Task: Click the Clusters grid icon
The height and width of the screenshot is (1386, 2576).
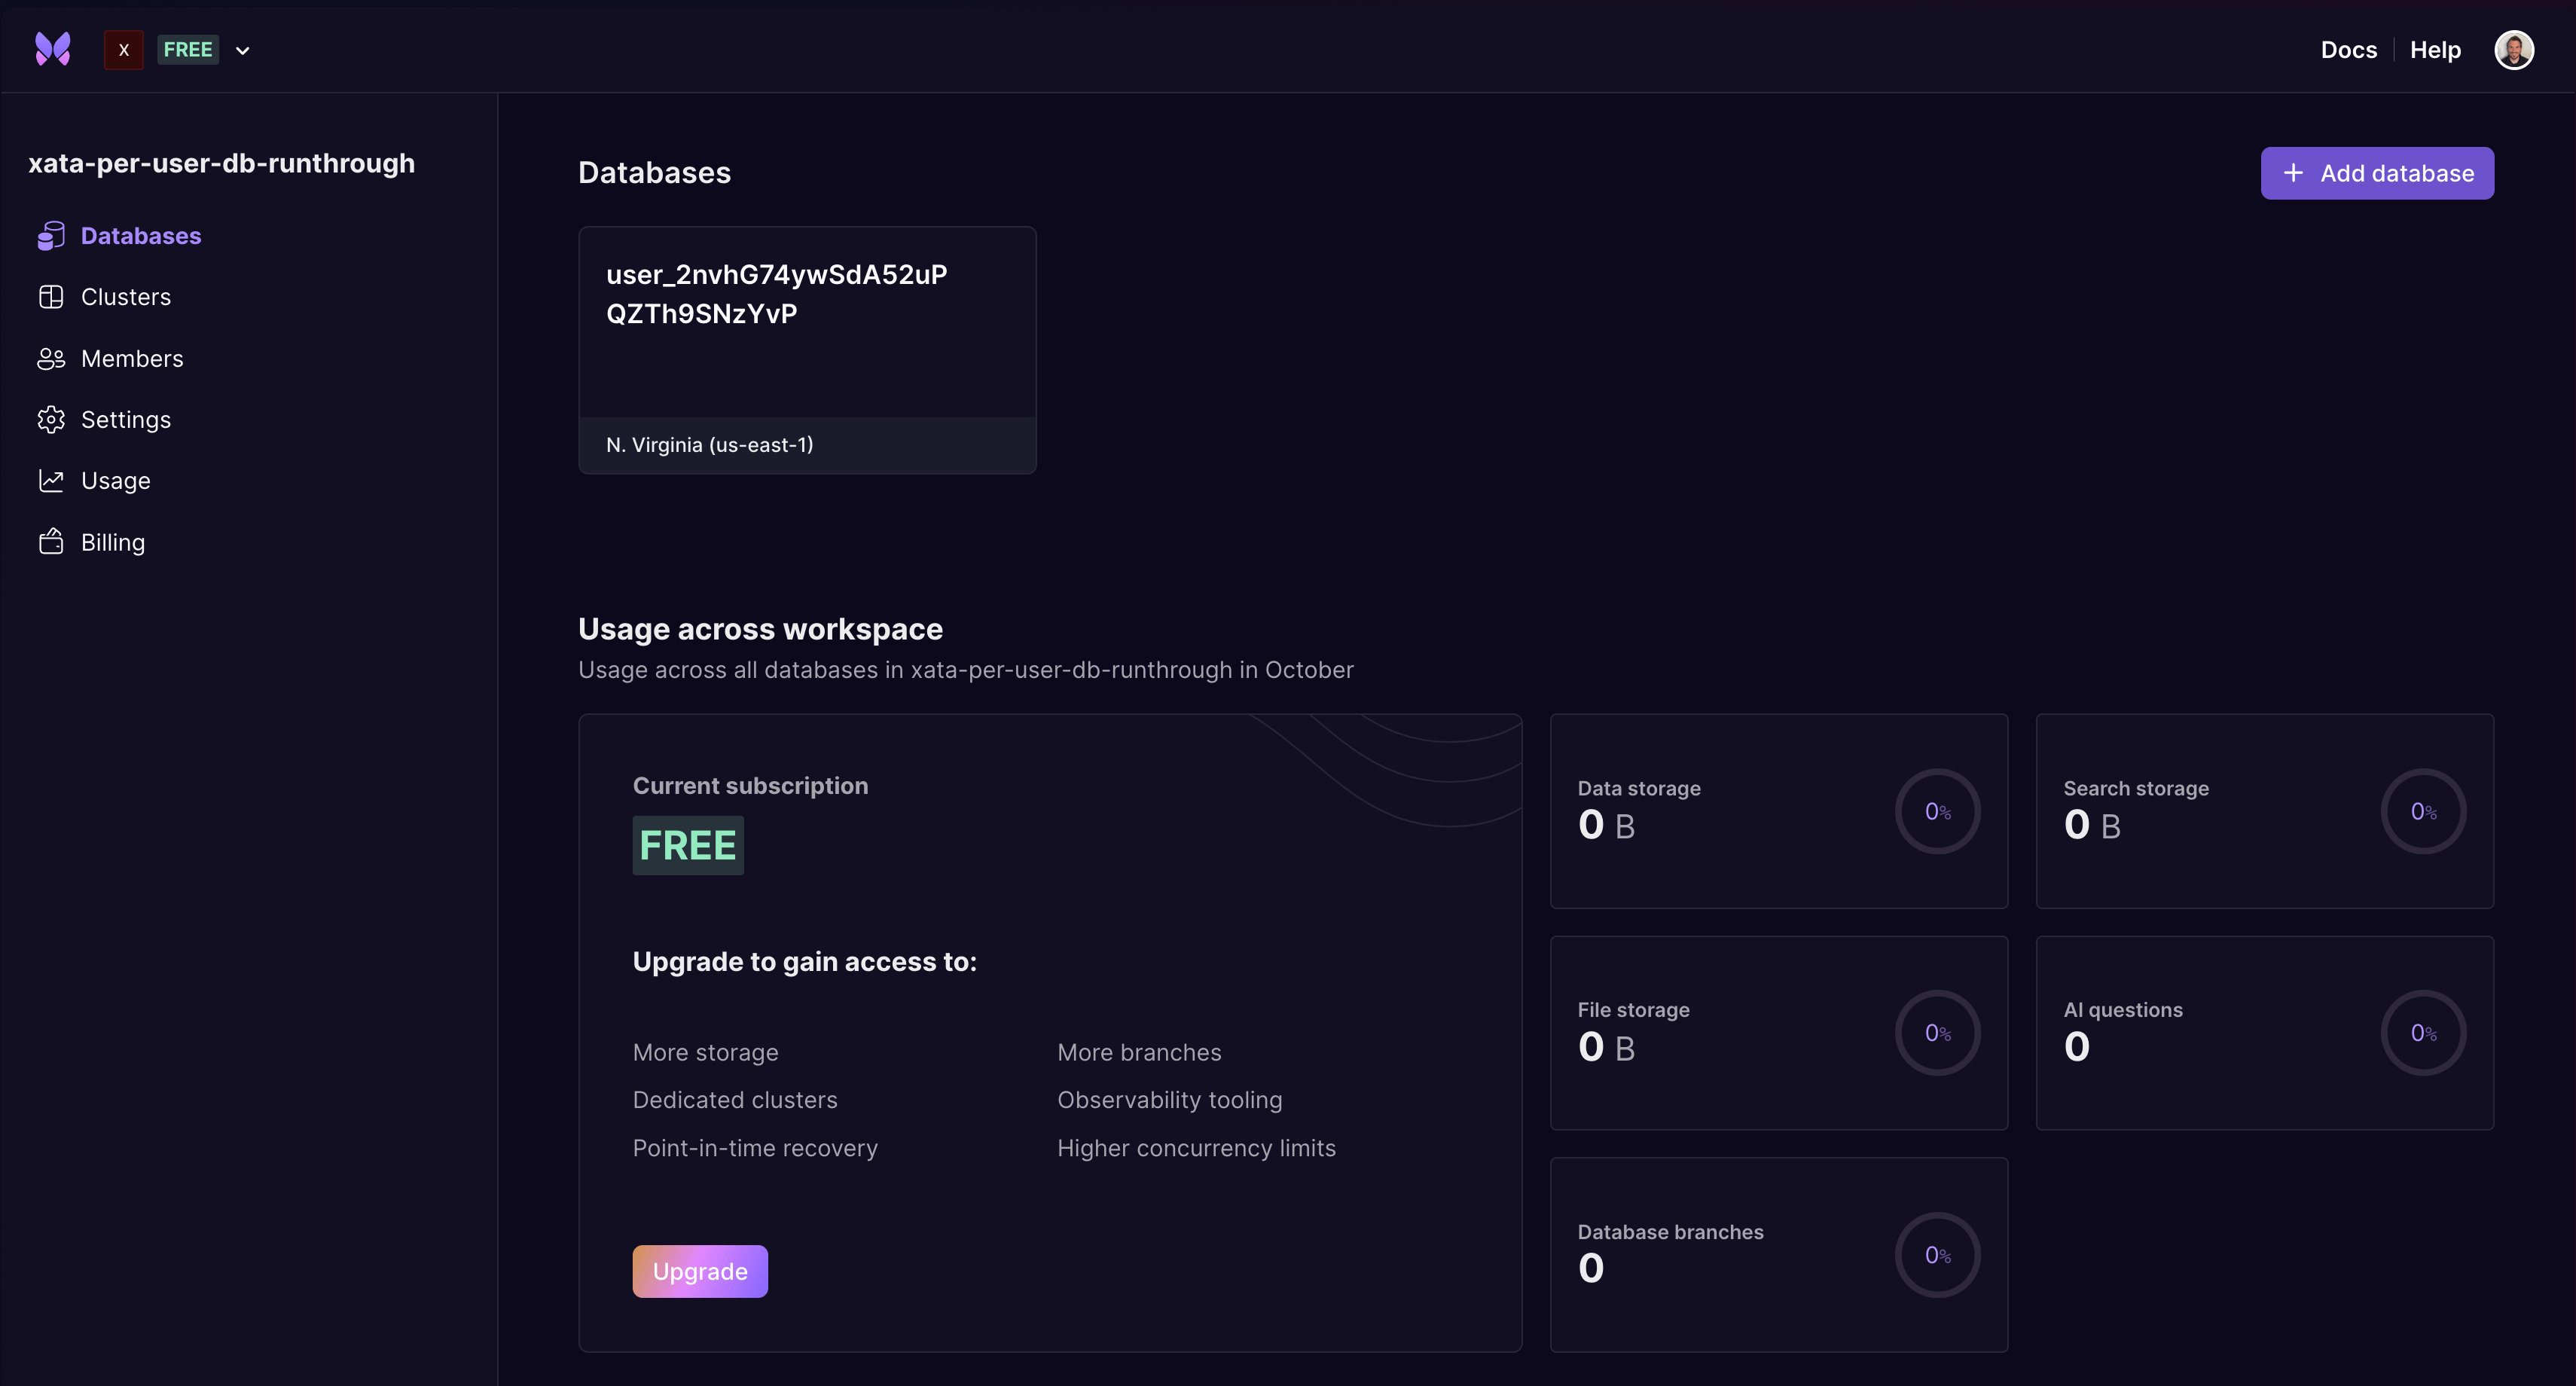Action: click(51, 297)
